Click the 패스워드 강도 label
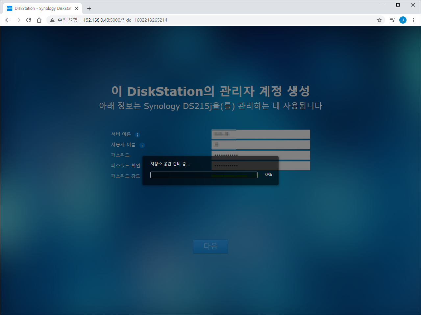 tap(126, 176)
